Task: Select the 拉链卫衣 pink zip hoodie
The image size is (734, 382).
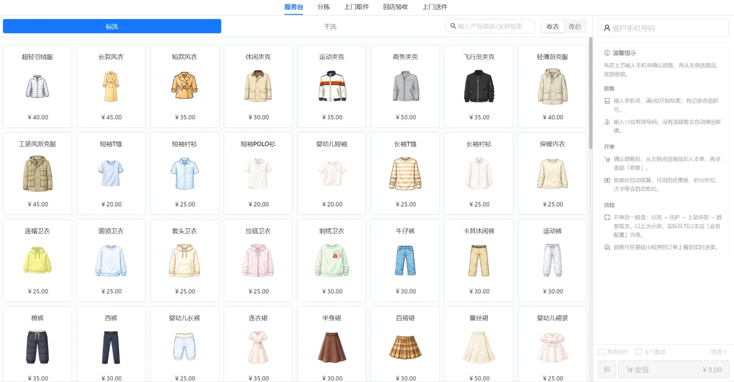Action: [258, 260]
